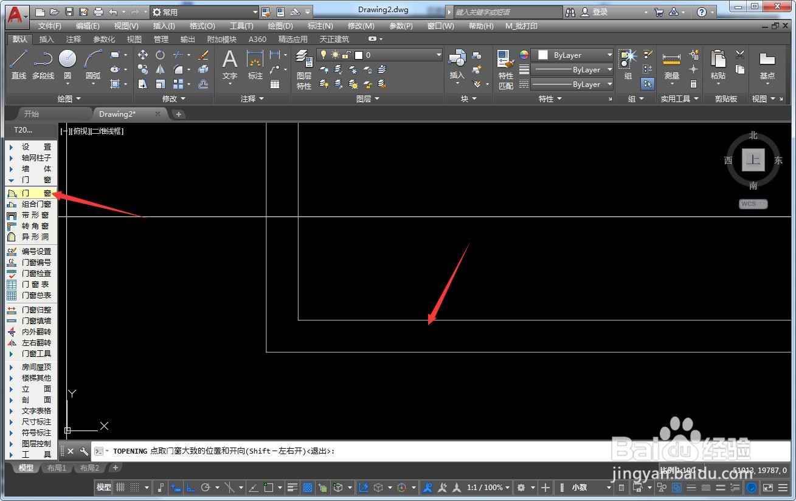796x501 pixels.
Task: Toggle lineweight display in status bar
Action: click(x=292, y=487)
